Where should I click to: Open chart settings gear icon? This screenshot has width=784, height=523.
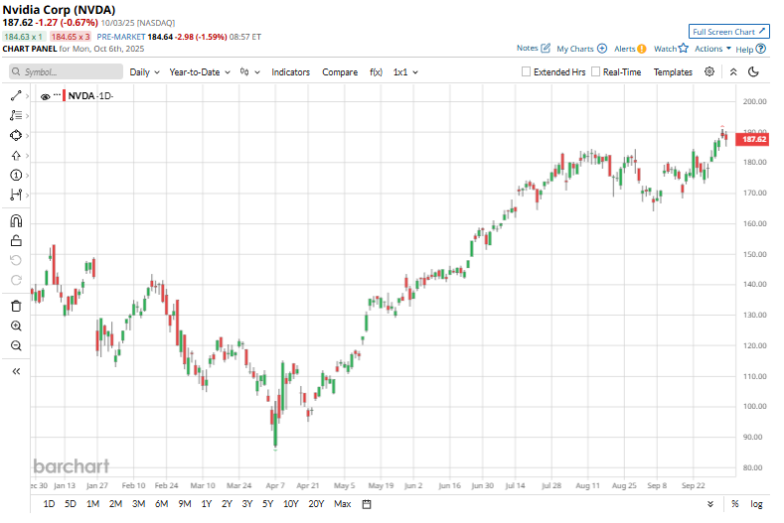[709, 71]
